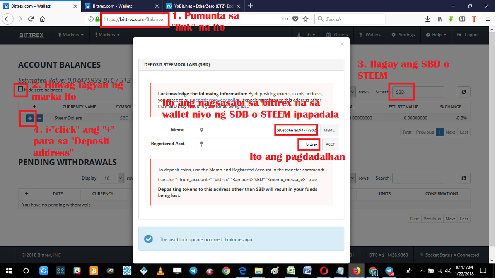This screenshot has height=278, width=495.
Task: Open a new browser tab
Action: point(250,6)
